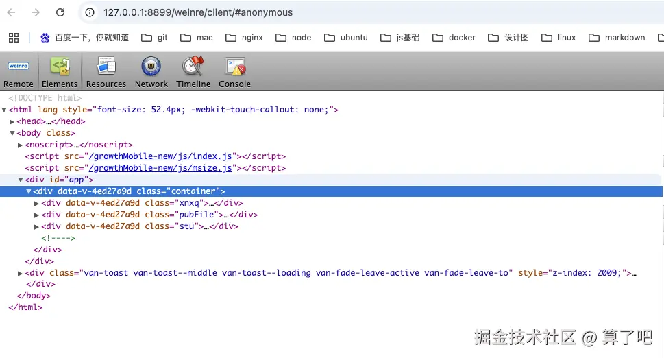Select the comment node row

58,238
